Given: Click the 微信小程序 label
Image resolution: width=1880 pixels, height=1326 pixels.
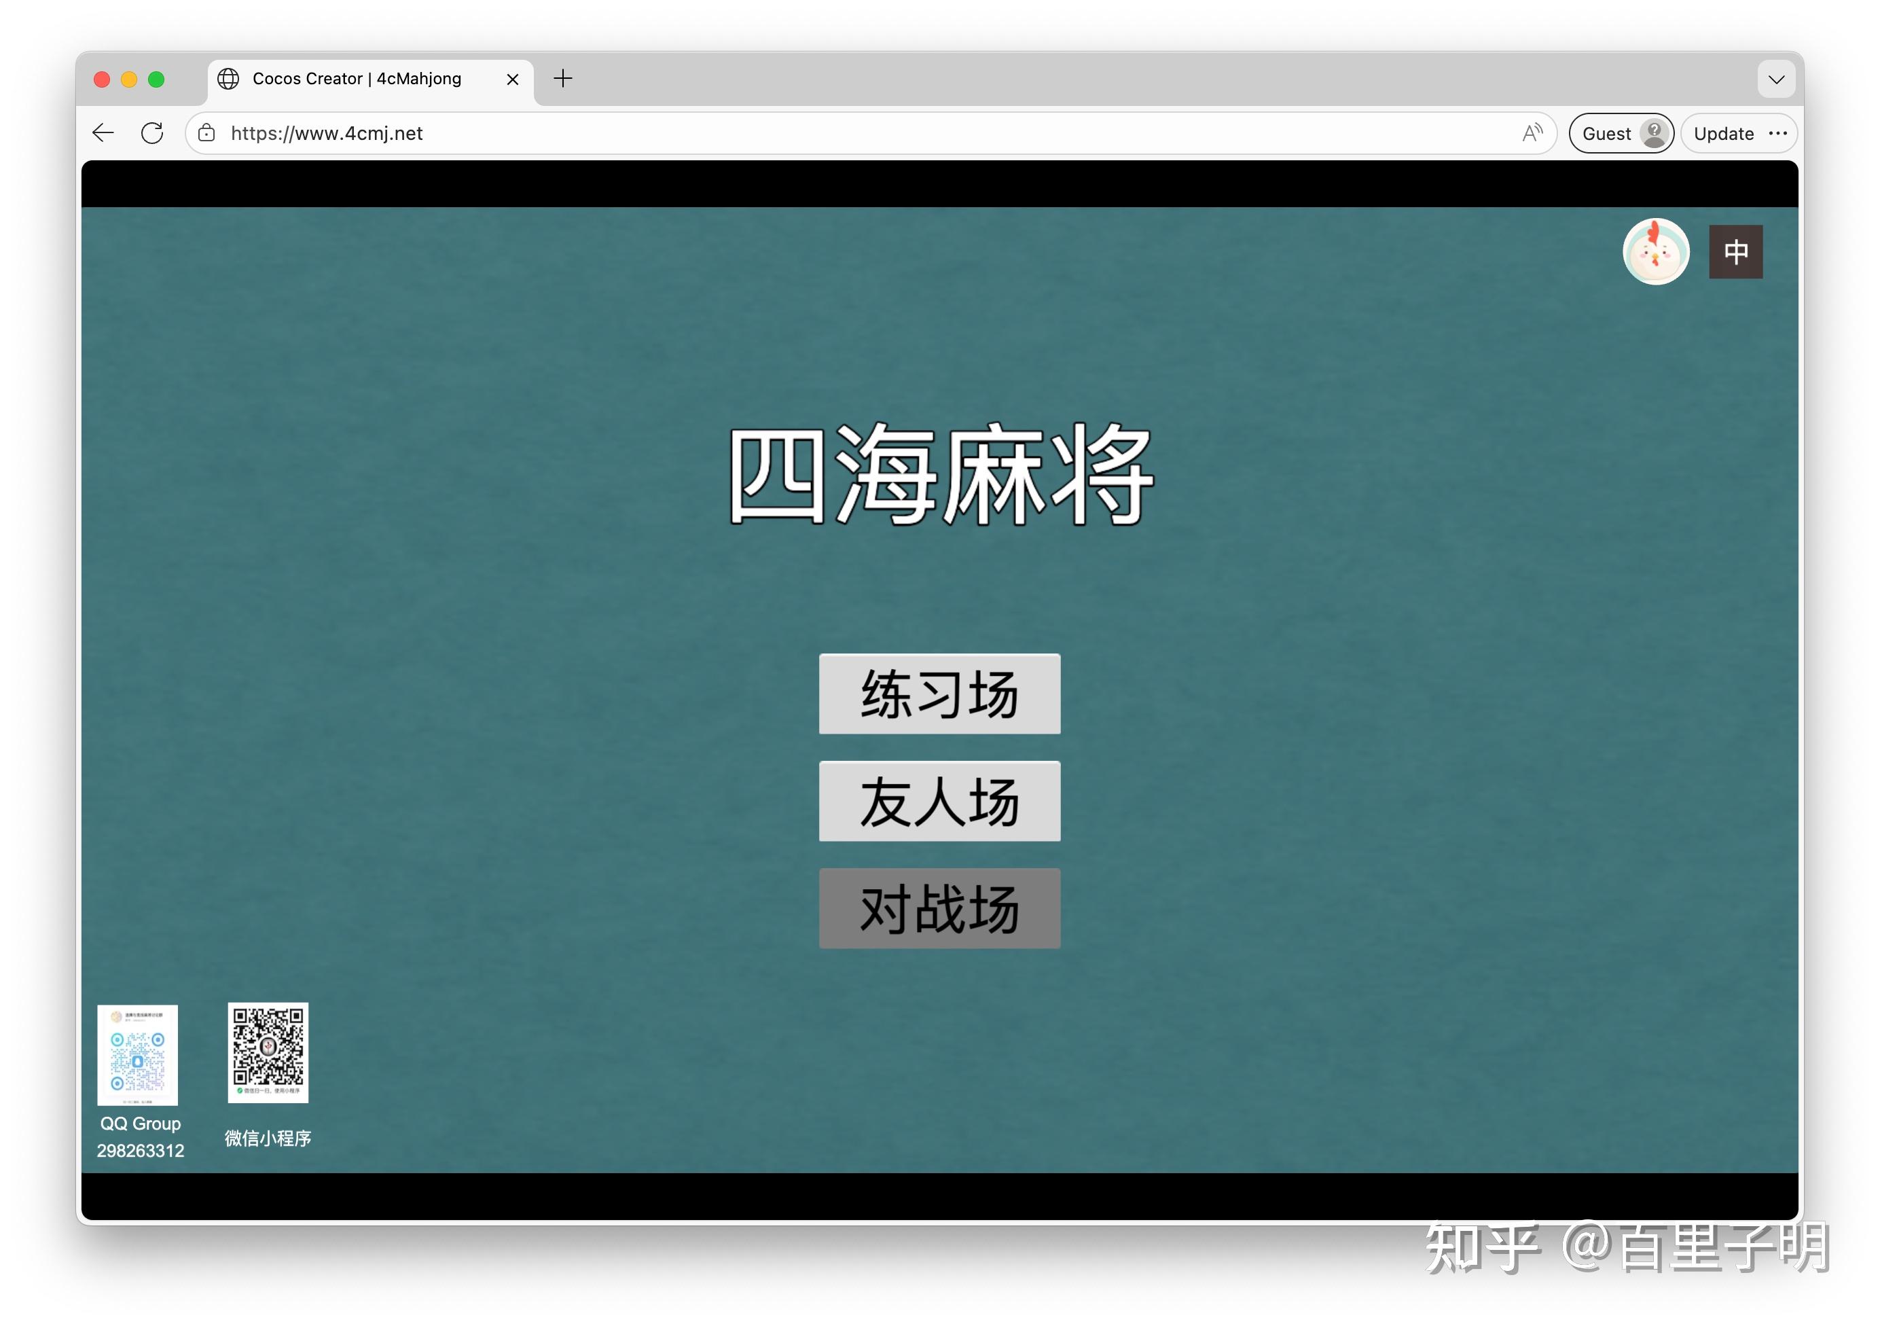Looking at the screenshot, I should click(x=268, y=1138).
